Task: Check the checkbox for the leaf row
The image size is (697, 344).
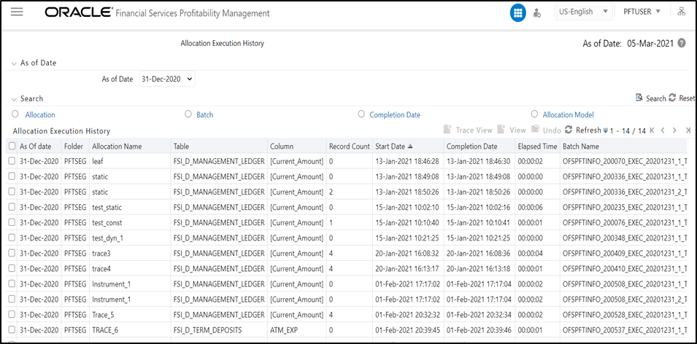Action: [12, 161]
